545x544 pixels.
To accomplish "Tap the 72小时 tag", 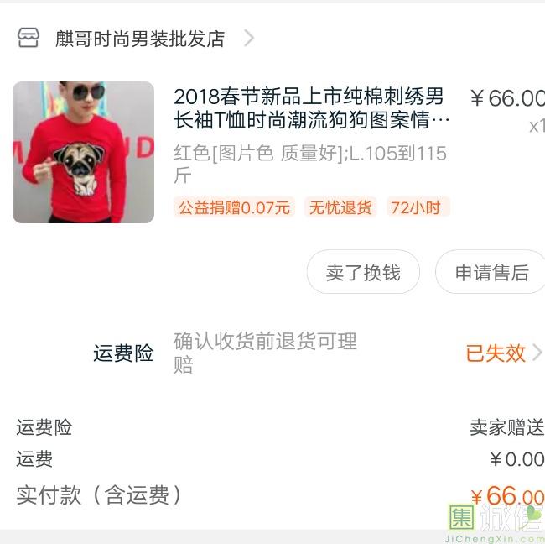I will point(418,207).
